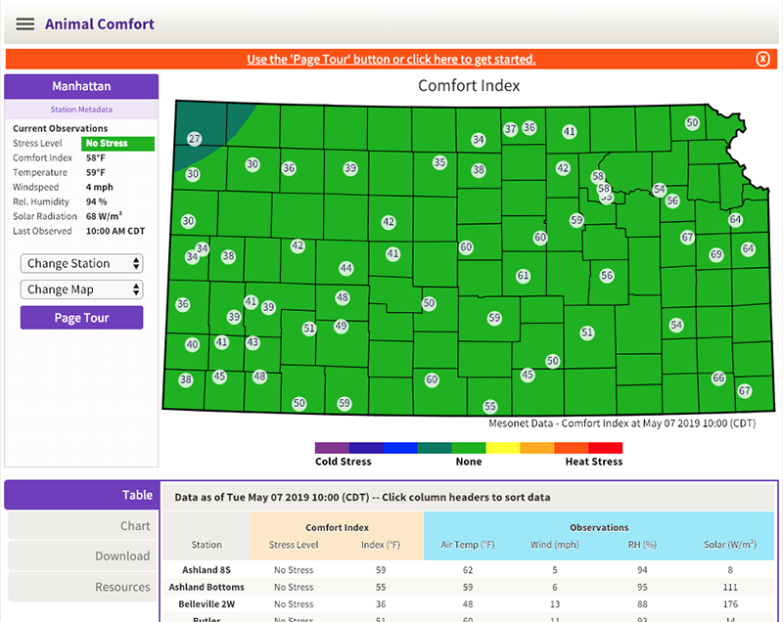Sort table by Wind (mph) column

click(555, 547)
